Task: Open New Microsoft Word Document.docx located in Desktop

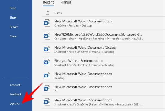Action: tap(103, 76)
